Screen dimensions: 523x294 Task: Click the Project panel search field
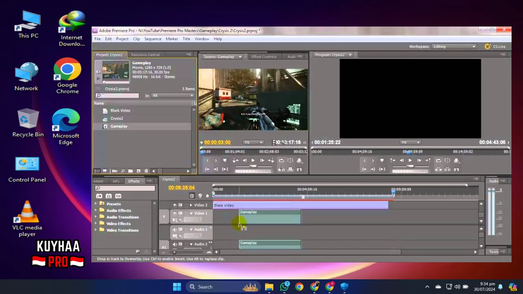(117, 96)
